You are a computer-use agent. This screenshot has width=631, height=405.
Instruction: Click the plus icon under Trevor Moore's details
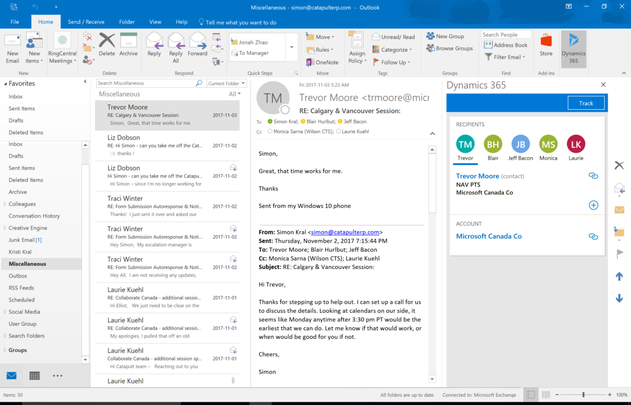[x=593, y=205]
